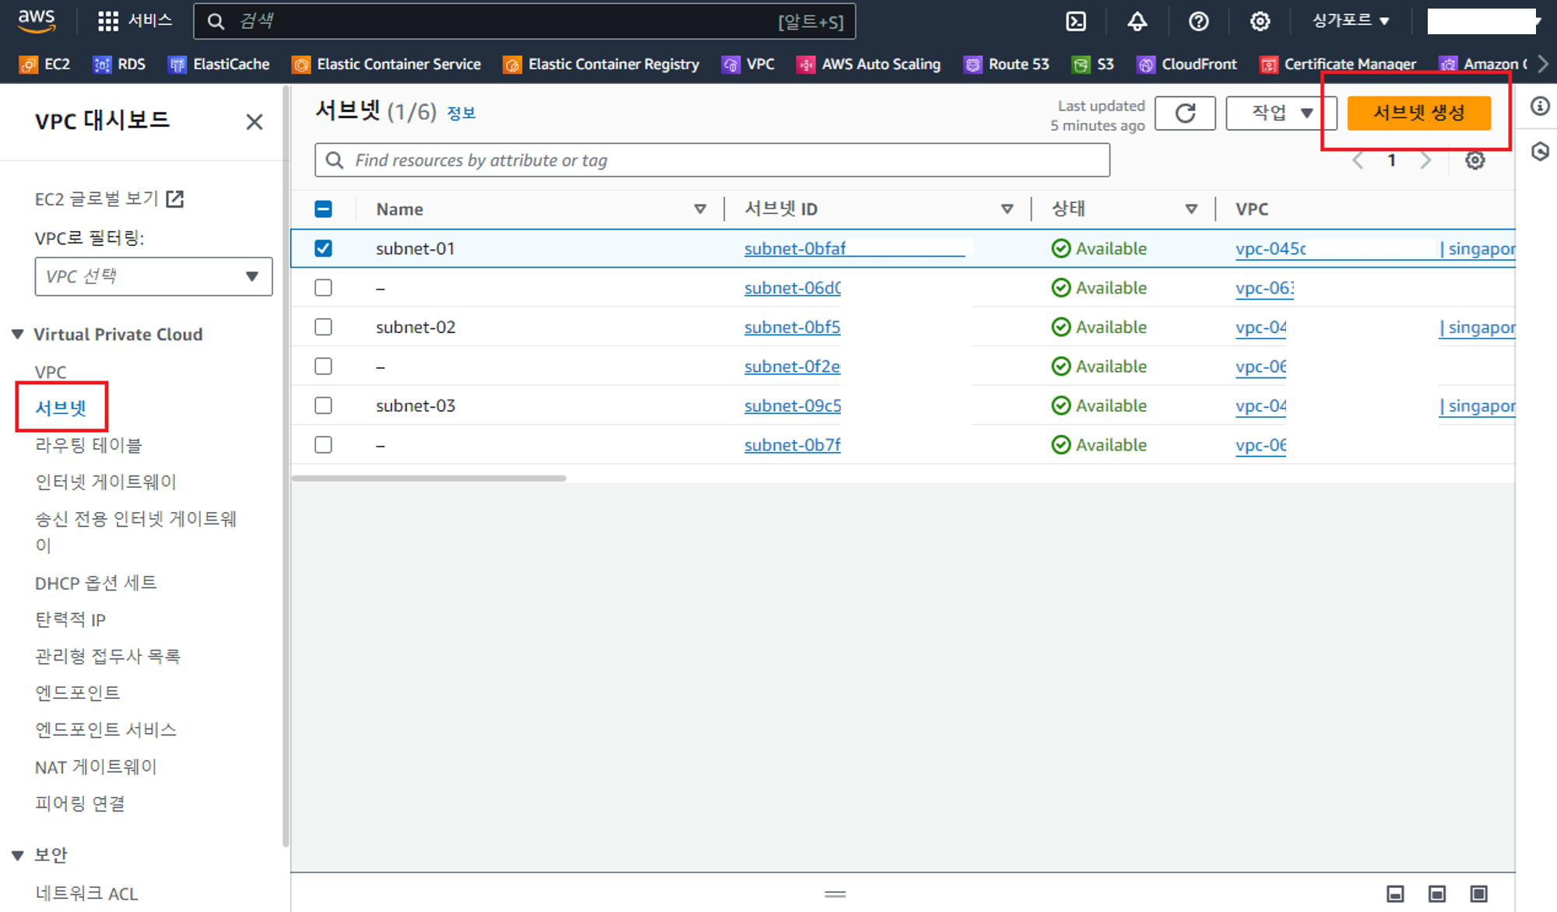Close the VPC dashboard sidebar
This screenshot has width=1557, height=912.
tap(254, 121)
